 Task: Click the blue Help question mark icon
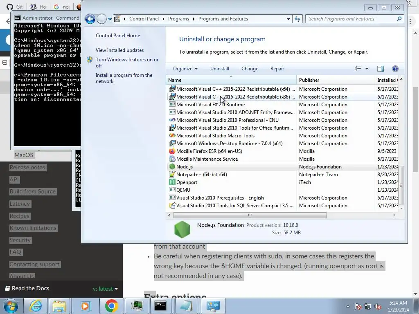coord(395,69)
